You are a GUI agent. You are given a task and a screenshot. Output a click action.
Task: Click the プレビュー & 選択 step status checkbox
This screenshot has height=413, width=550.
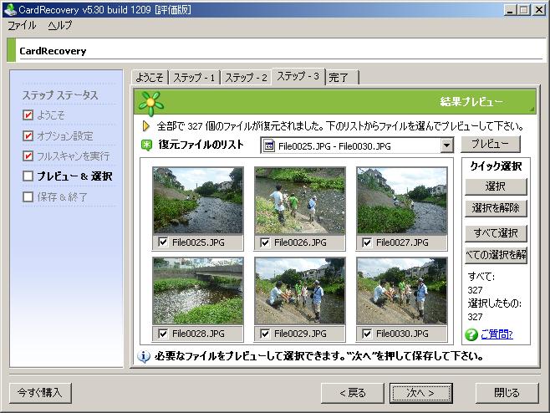(28, 176)
